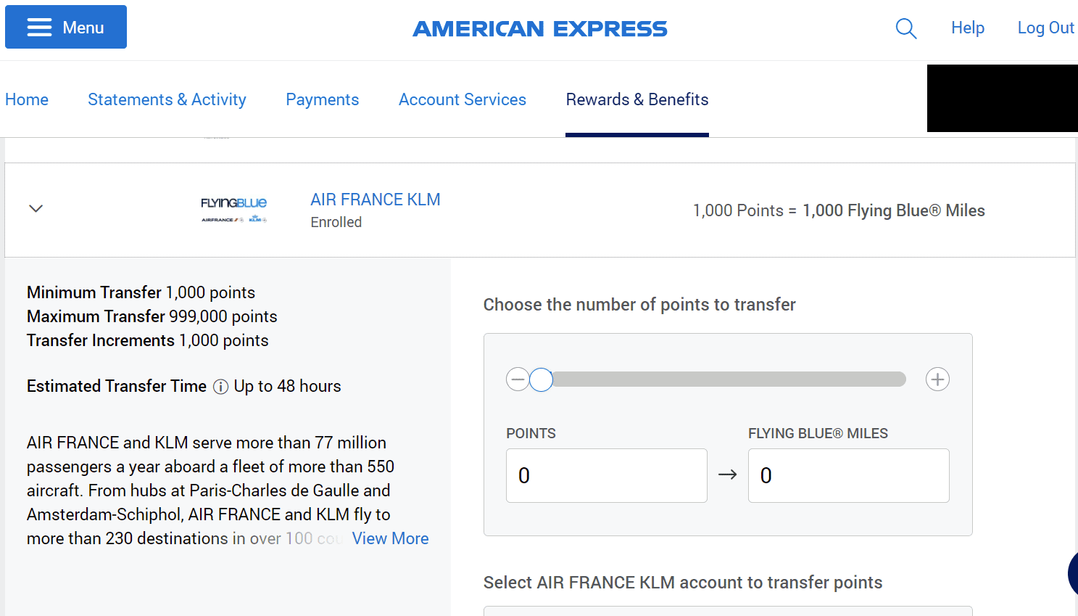Image resolution: width=1078 pixels, height=616 pixels.
Task: Click the points transfer slider handle
Action: coord(541,379)
